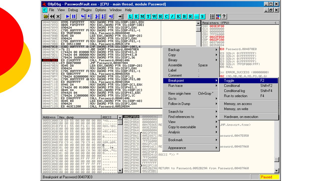Close program with the X toolbar icon
This screenshot has height=181, width=321.
tap(58, 16)
